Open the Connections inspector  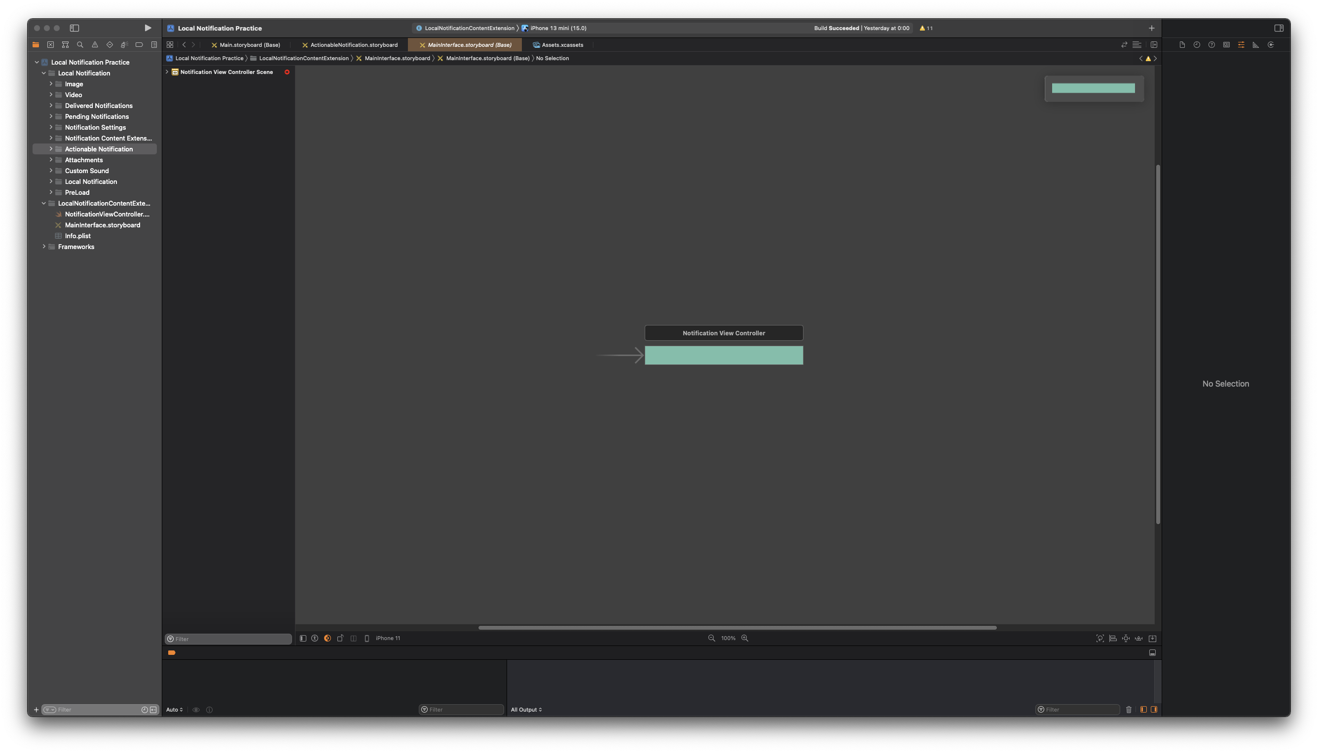point(1271,45)
